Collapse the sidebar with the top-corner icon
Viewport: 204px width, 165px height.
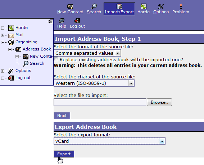(50, 21)
